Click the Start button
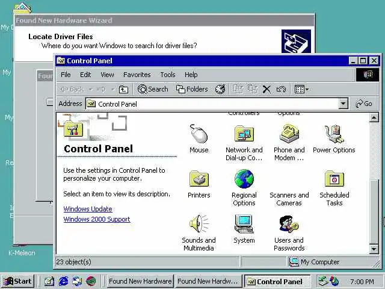This screenshot has width=385, height=289. (17, 281)
